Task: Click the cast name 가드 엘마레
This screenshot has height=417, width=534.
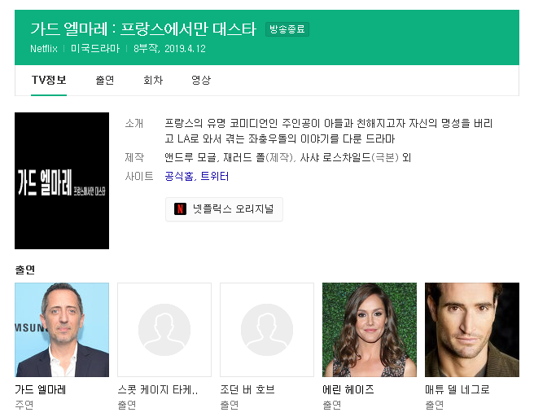Action: pyautogui.click(x=40, y=389)
